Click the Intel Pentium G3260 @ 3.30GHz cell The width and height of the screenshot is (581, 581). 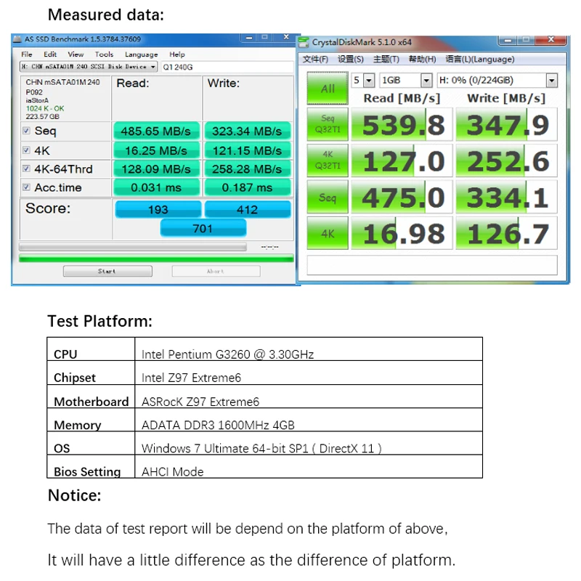click(309, 349)
